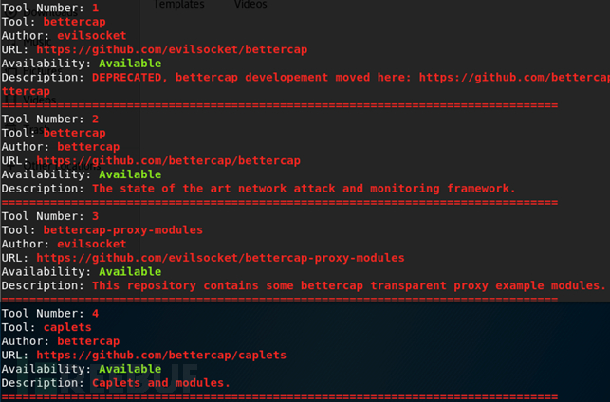The image size is (610, 402).
Task: Click the new bettercap link in DEPRECATED description
Action: 514,78
